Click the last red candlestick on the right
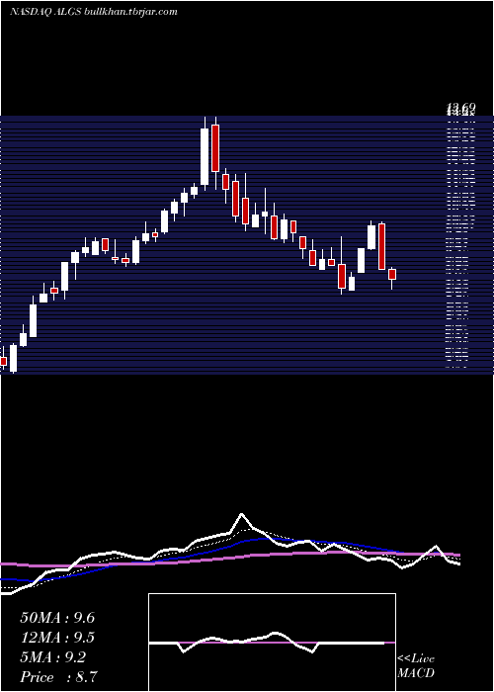 (392, 275)
